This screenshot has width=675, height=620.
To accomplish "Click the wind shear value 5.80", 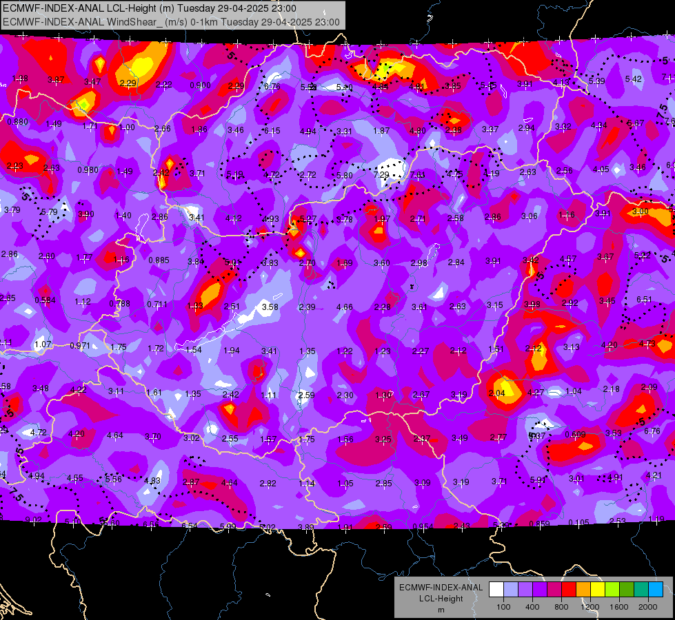I will (344, 175).
